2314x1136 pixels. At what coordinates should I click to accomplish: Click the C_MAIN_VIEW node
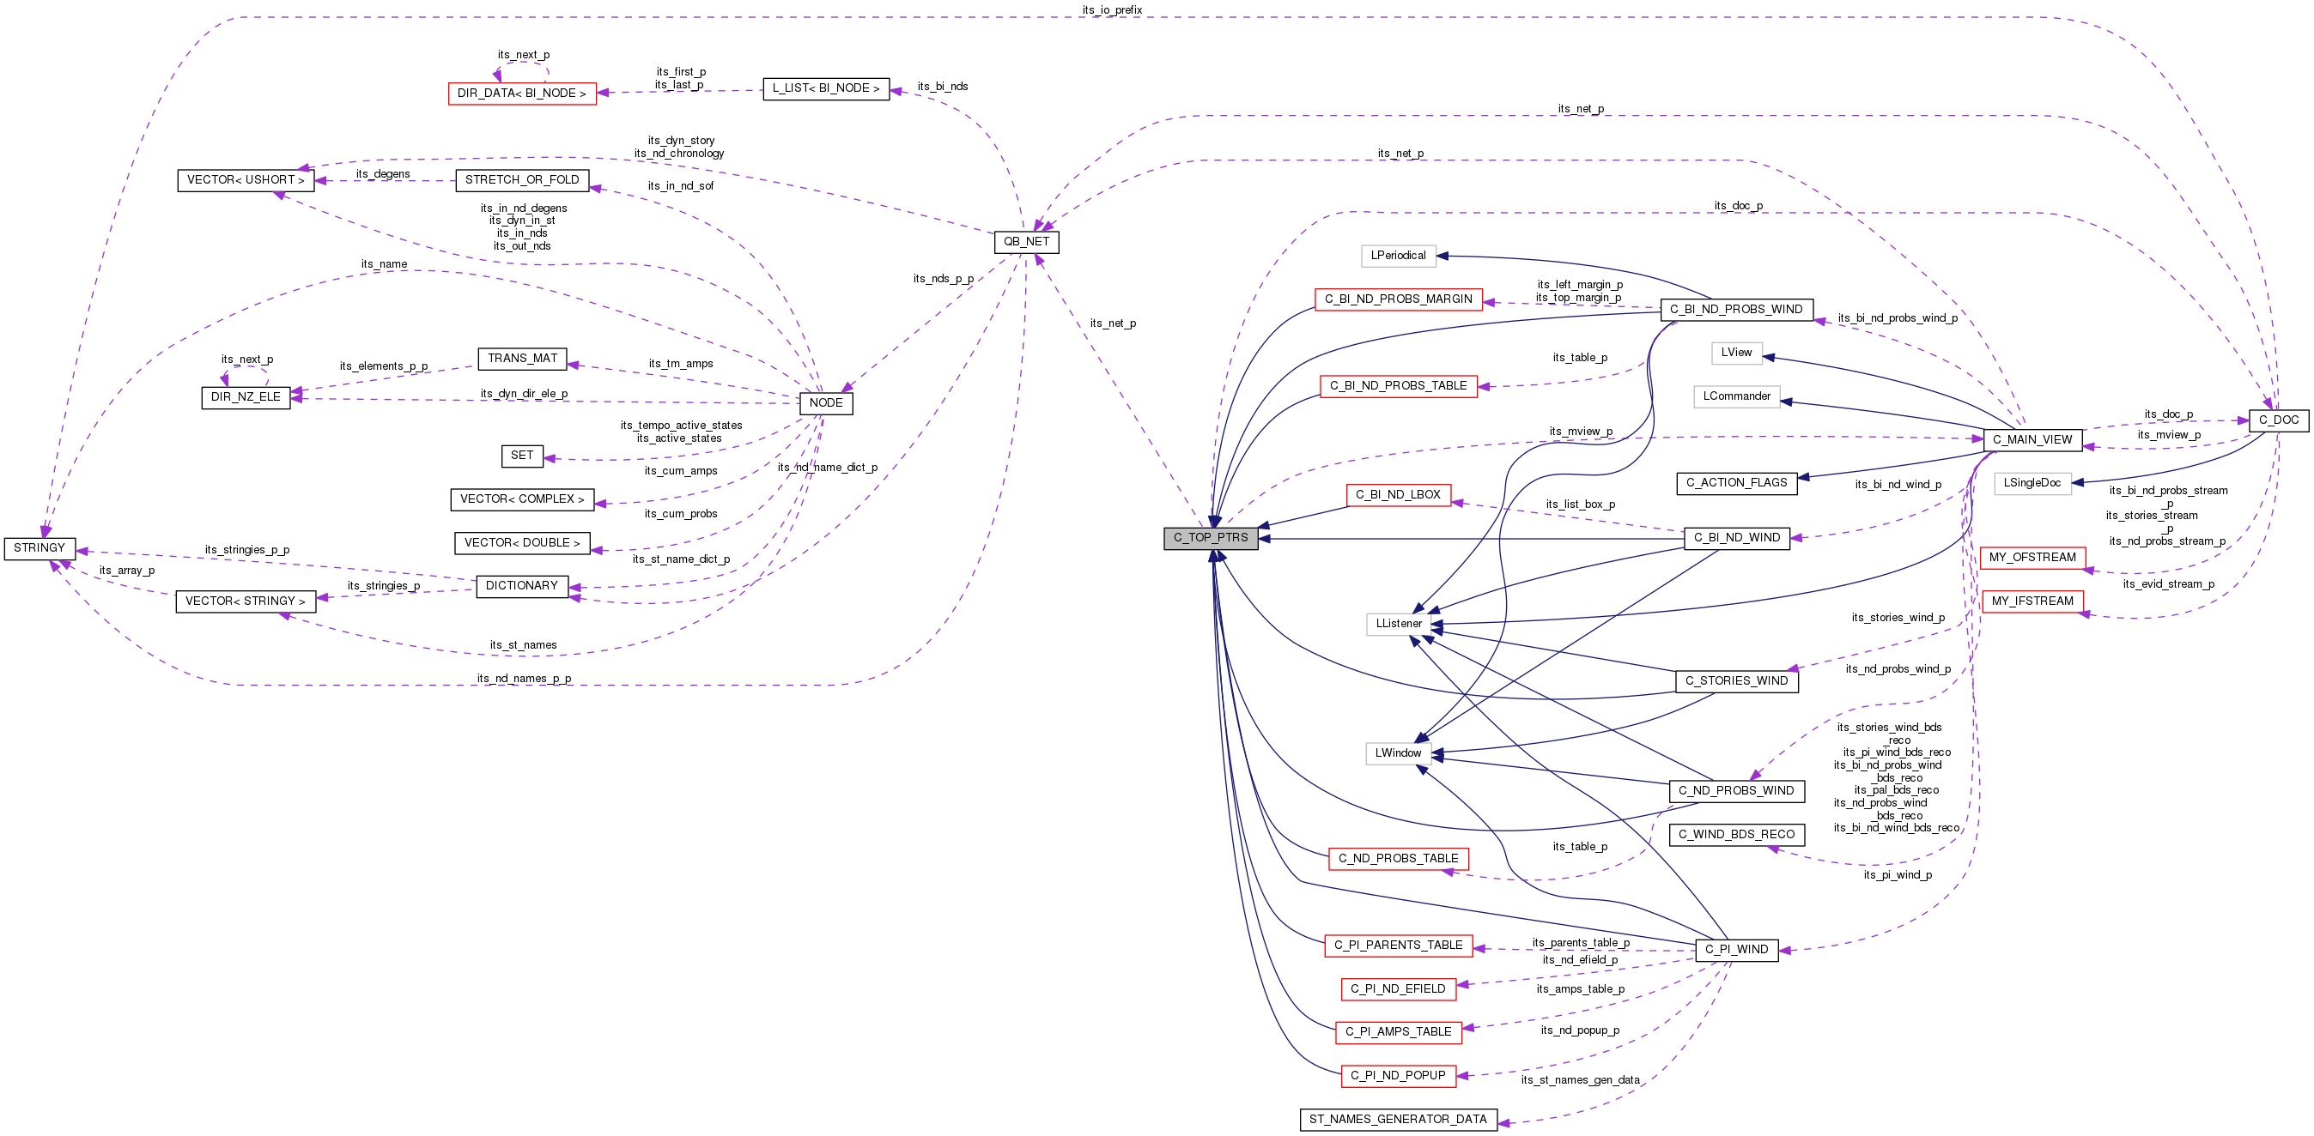(2032, 439)
